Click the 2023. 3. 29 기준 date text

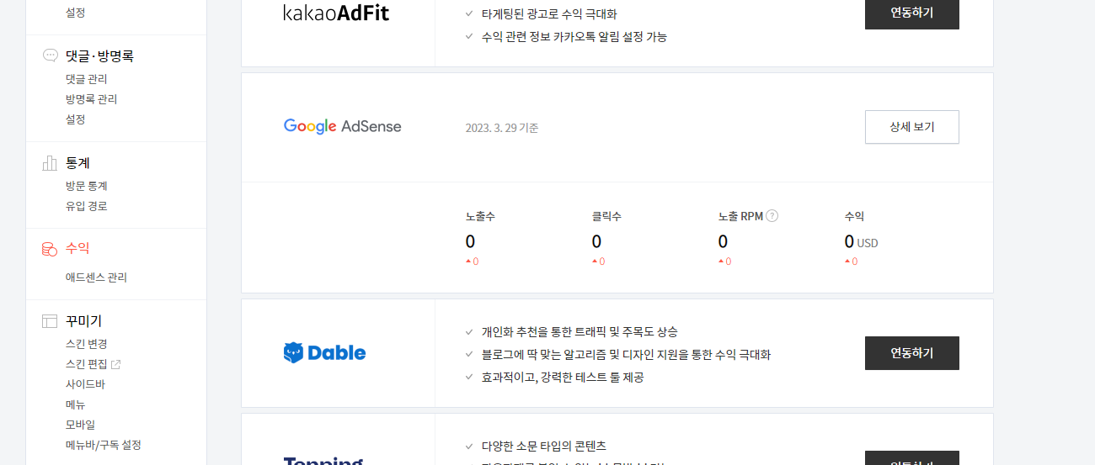click(502, 128)
